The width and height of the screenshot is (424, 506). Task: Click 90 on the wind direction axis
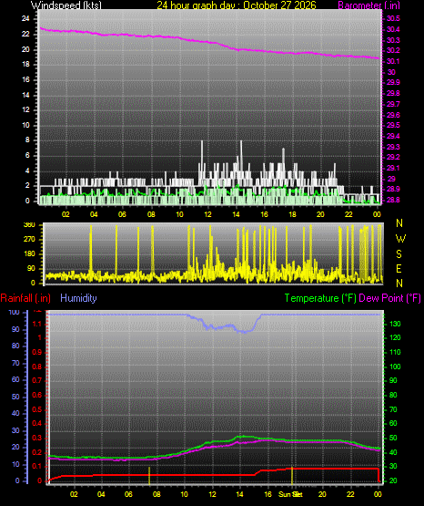pyautogui.click(x=31, y=268)
